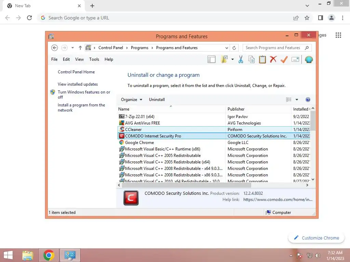Bookmark this tab with the star icon
This screenshot has height=262, width=350.
pos(307,18)
